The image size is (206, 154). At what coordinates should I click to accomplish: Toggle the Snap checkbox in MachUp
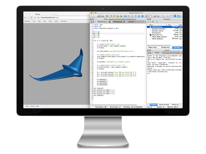30,106
